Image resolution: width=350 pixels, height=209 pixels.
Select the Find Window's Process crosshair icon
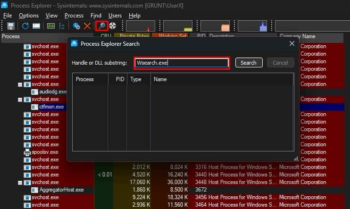(x=112, y=25)
